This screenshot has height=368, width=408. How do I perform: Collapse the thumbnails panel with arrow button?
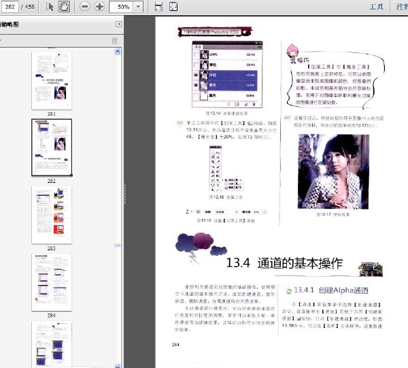coord(118,24)
